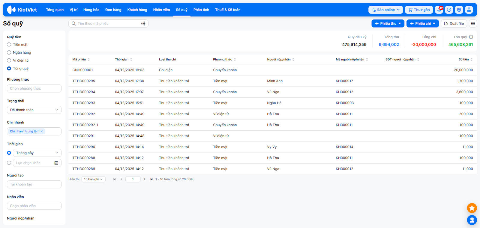The height and width of the screenshot is (228, 480).
Task: Choose the Lựa chọn khác time radio
Action: click(x=9, y=163)
